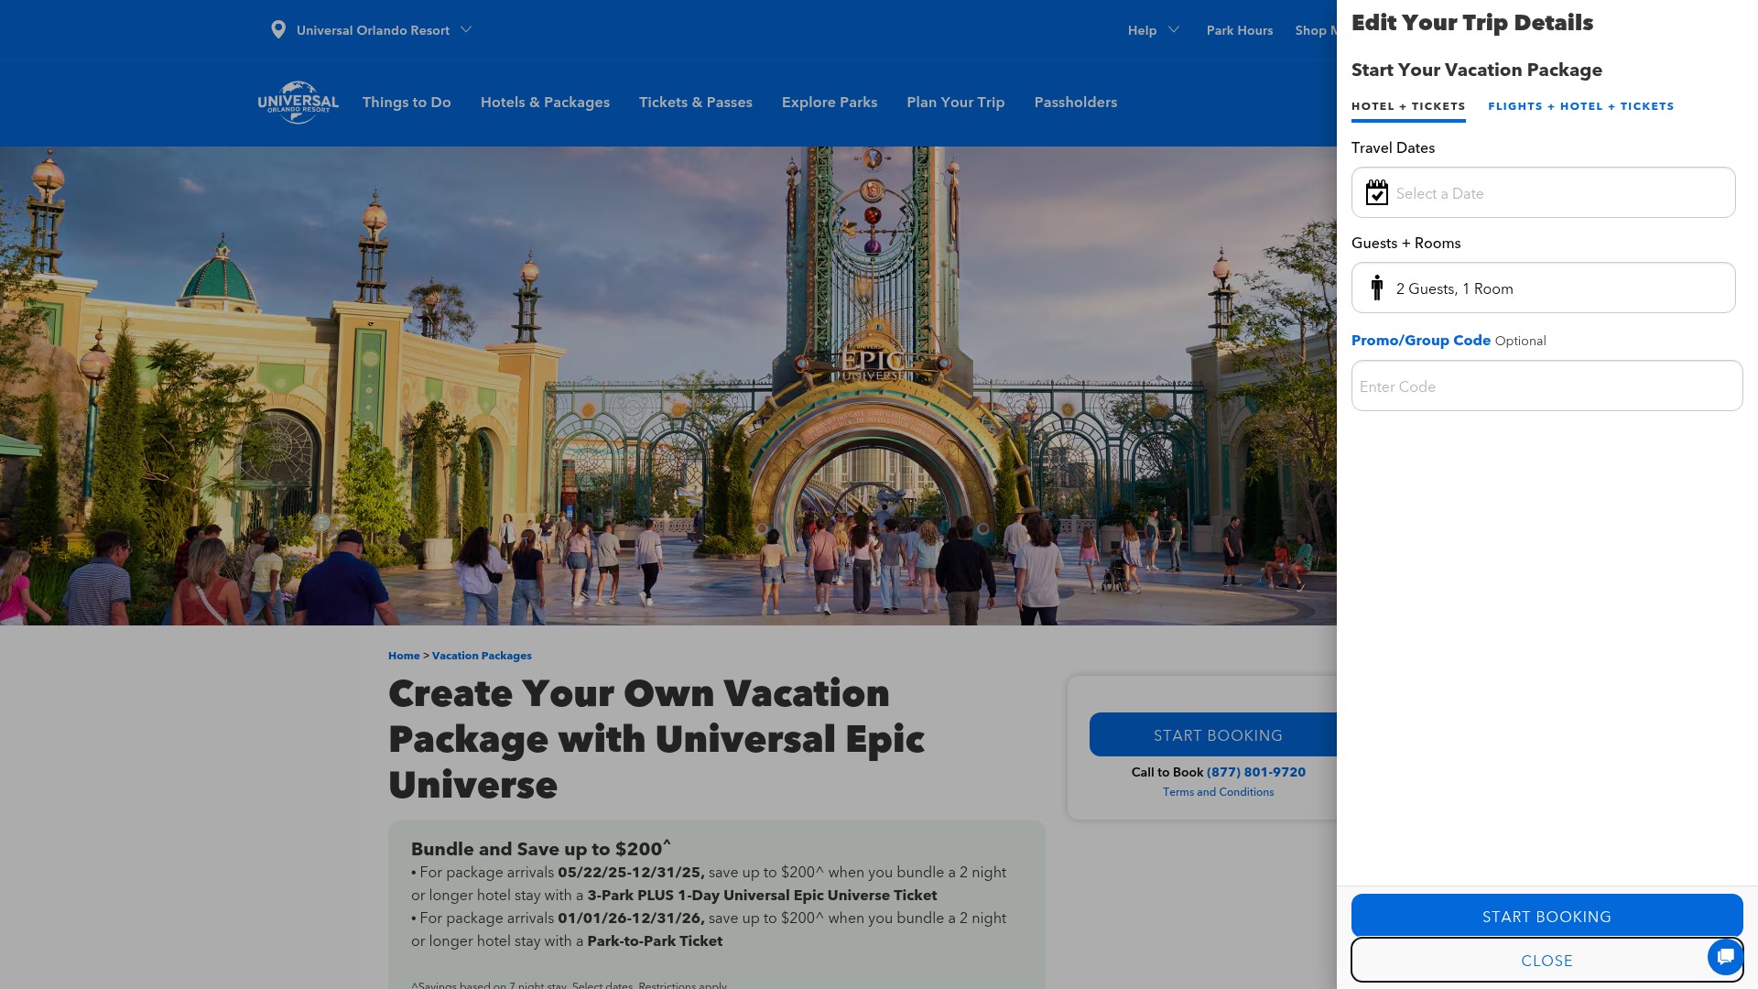The image size is (1758, 989).
Task: Click the Select a Date field
Action: pyautogui.click(x=1543, y=192)
